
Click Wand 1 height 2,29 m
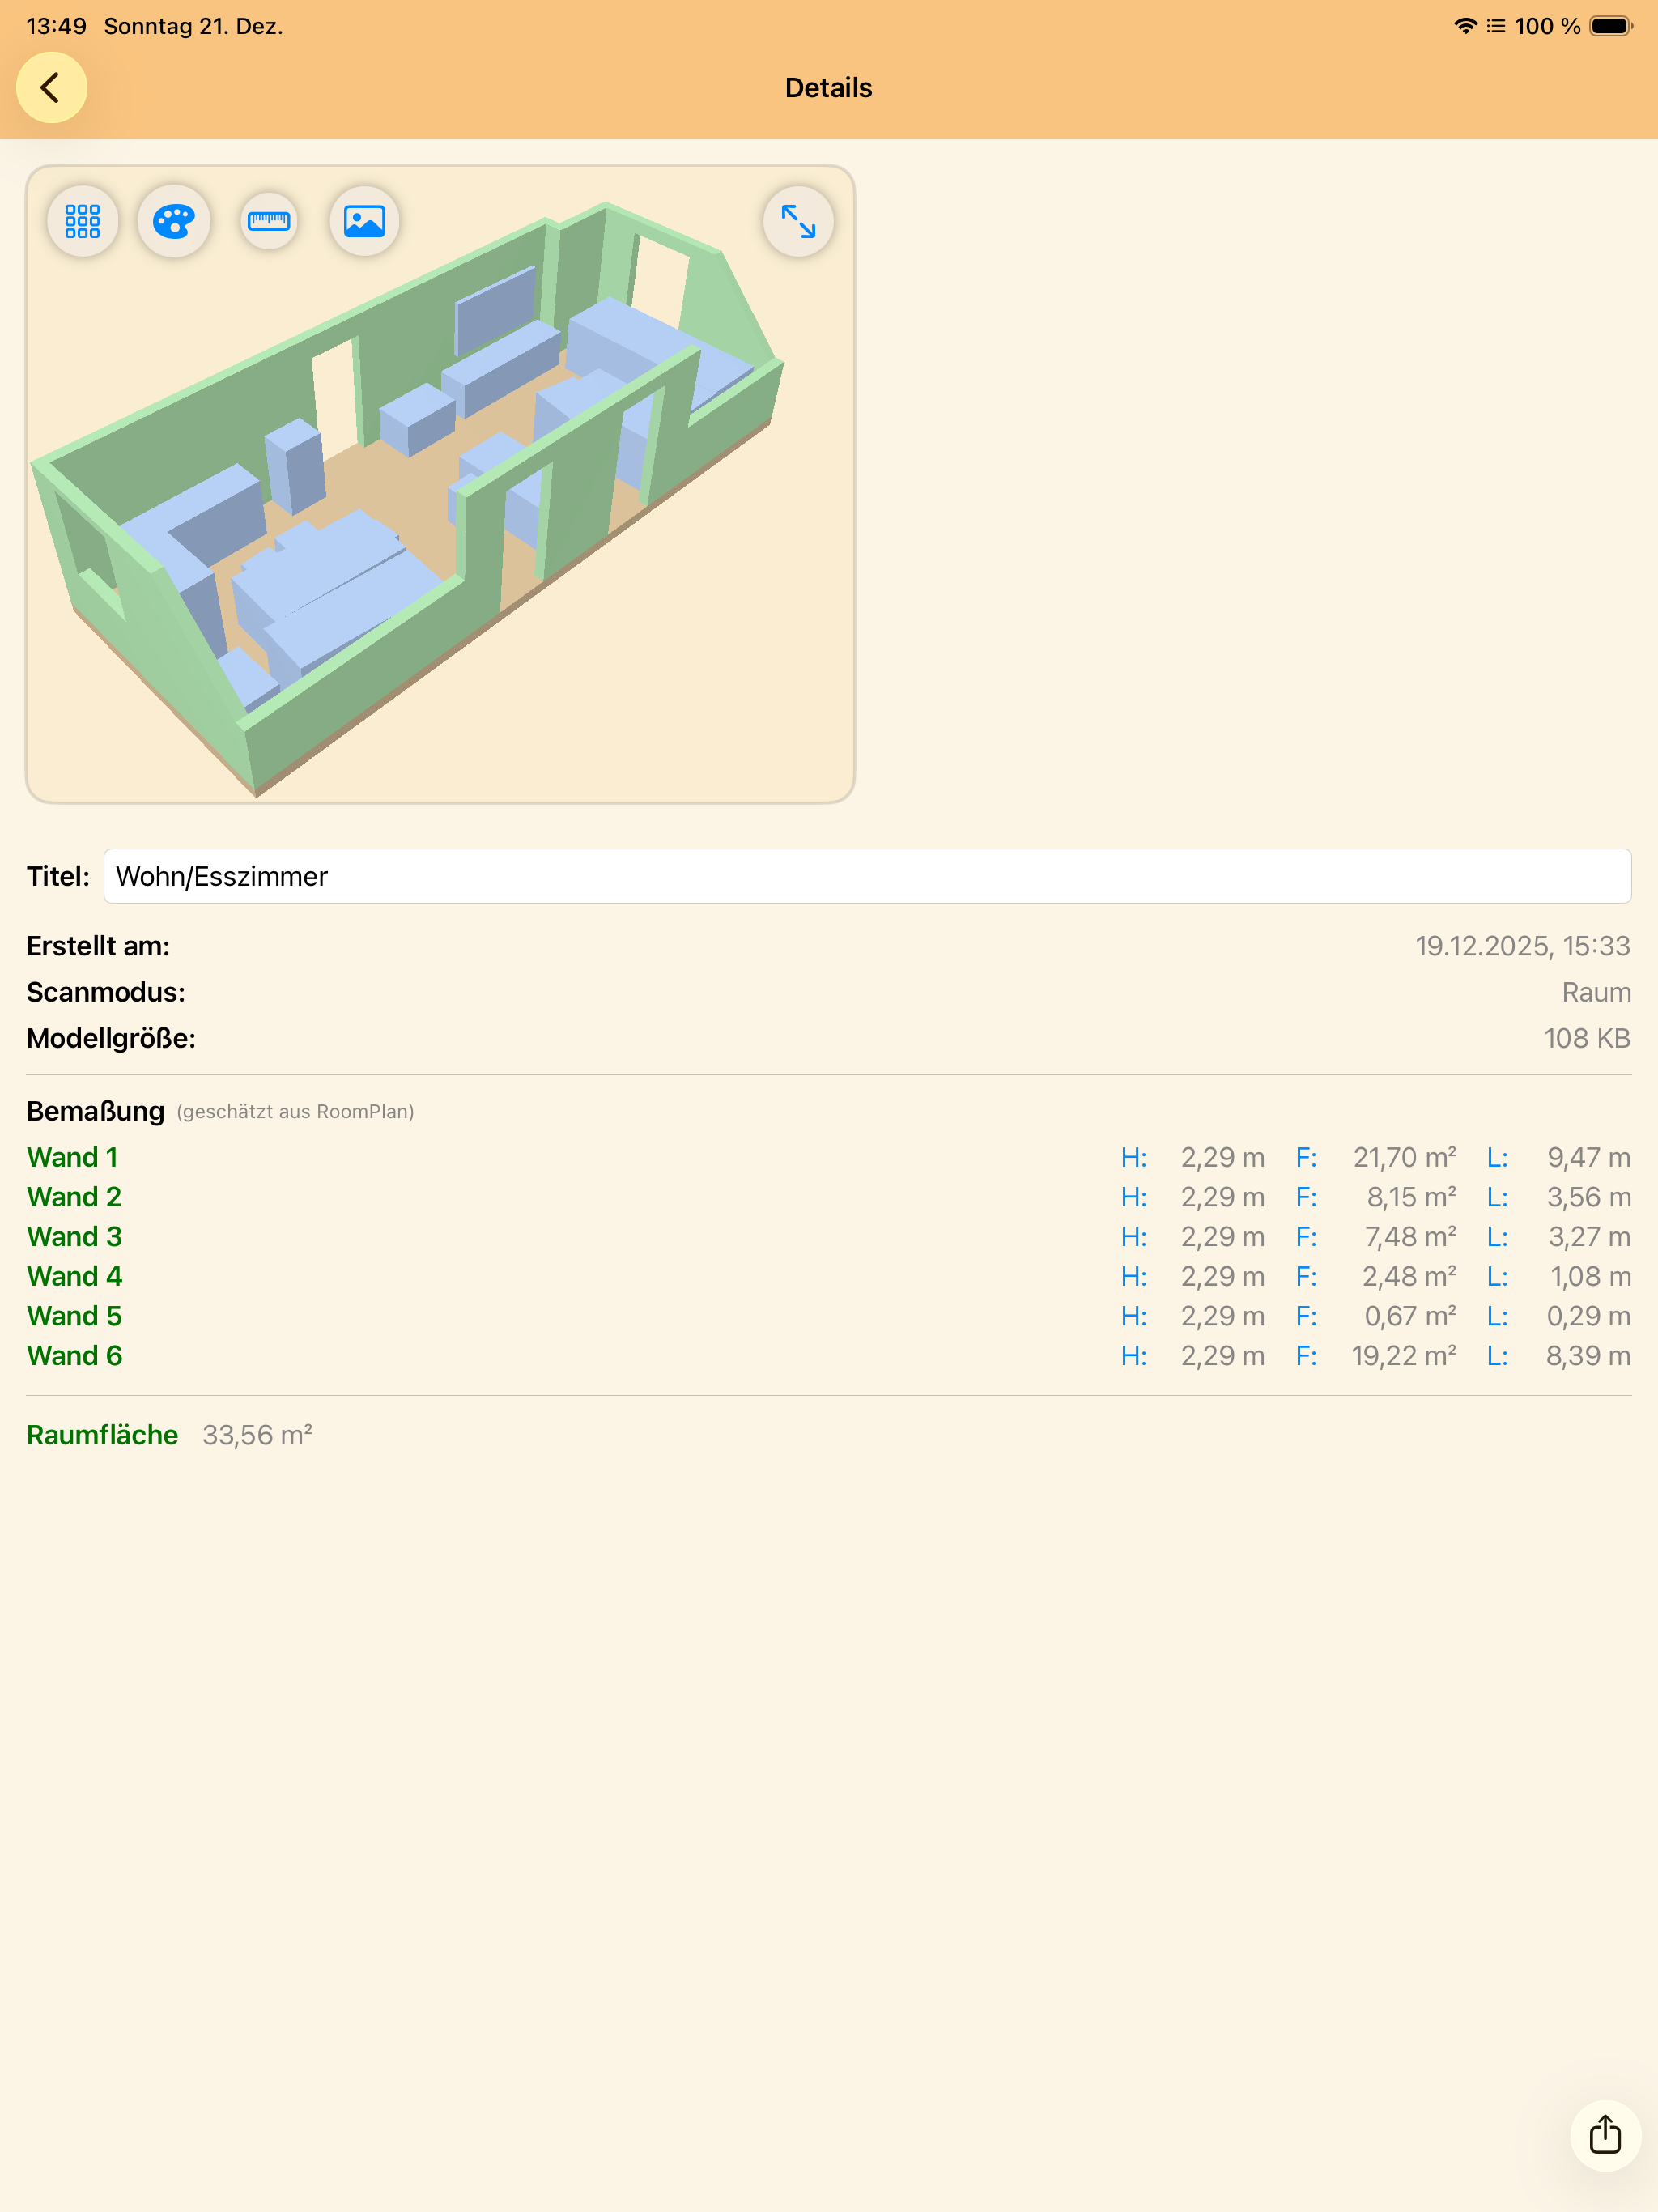click(1222, 1157)
